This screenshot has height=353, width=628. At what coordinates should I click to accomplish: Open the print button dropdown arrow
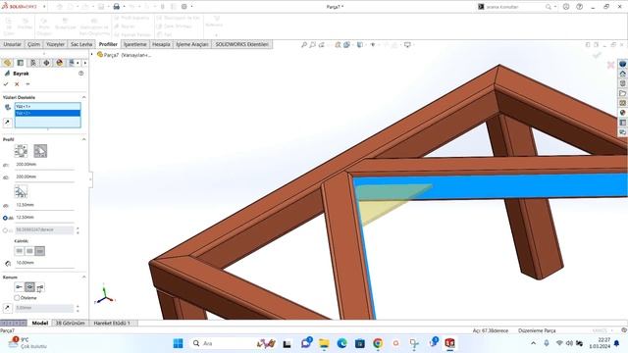tap(124, 7)
